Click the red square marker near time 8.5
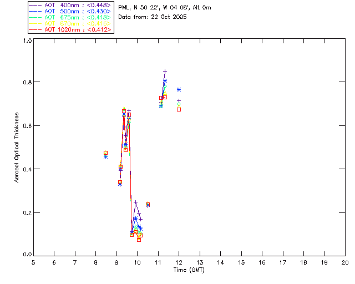 [x=105, y=153]
